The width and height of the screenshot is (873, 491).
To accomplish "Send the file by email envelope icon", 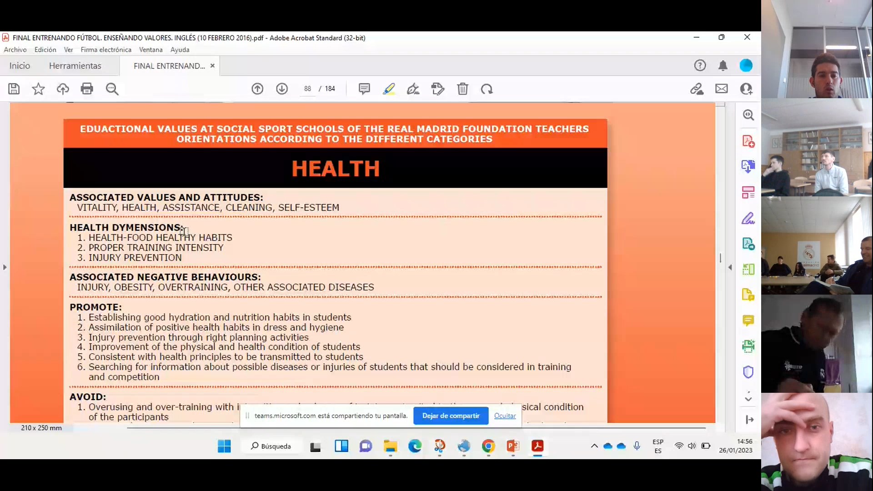I will [722, 89].
